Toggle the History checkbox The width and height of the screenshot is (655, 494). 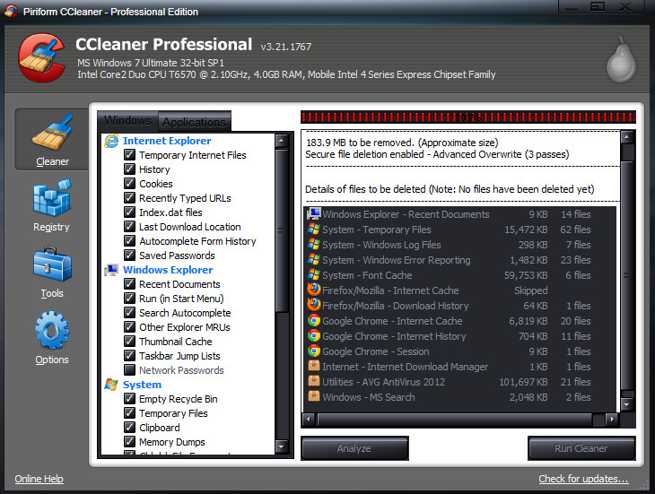129,169
